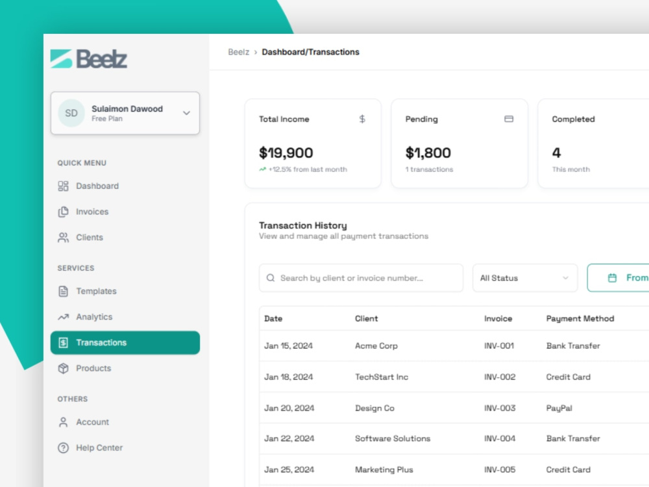Image resolution: width=649 pixels, height=487 pixels.
Task: Click the Templates file icon
Action: (63, 291)
